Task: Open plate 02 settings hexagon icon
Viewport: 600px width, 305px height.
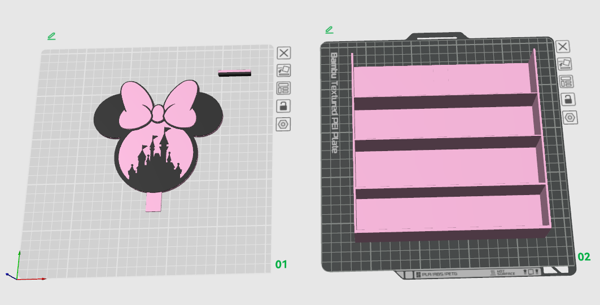Action: (x=570, y=117)
